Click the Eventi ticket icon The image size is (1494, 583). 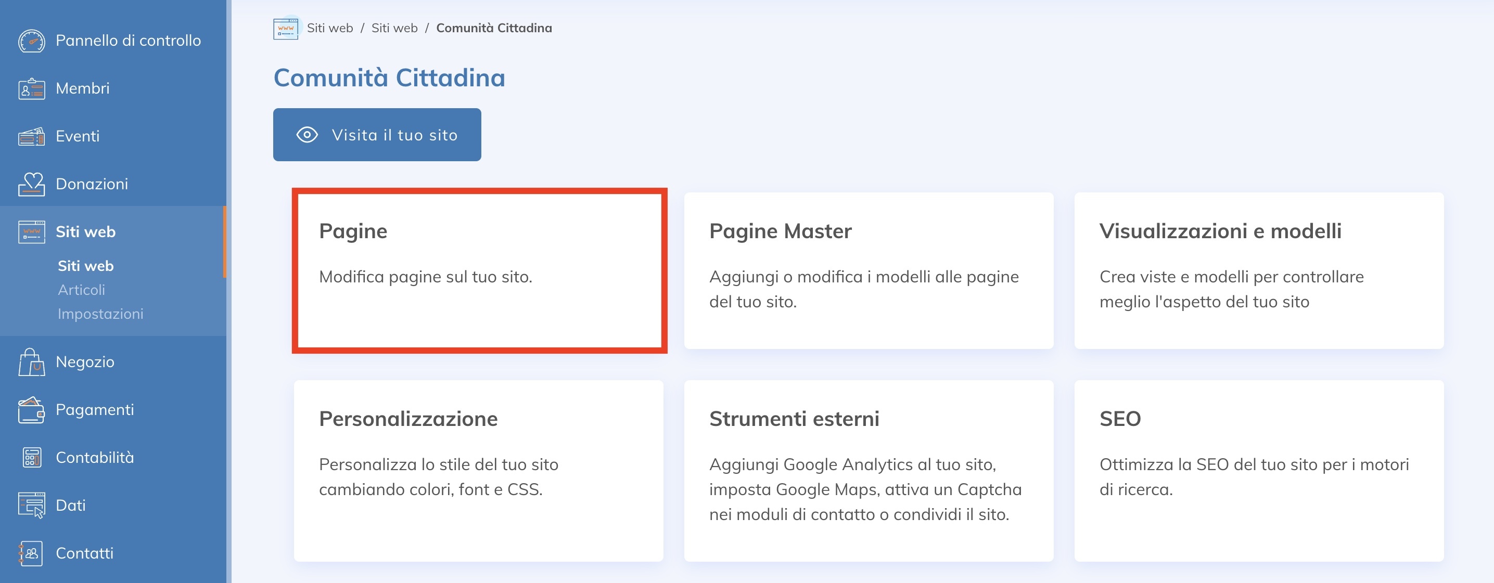[x=31, y=137]
